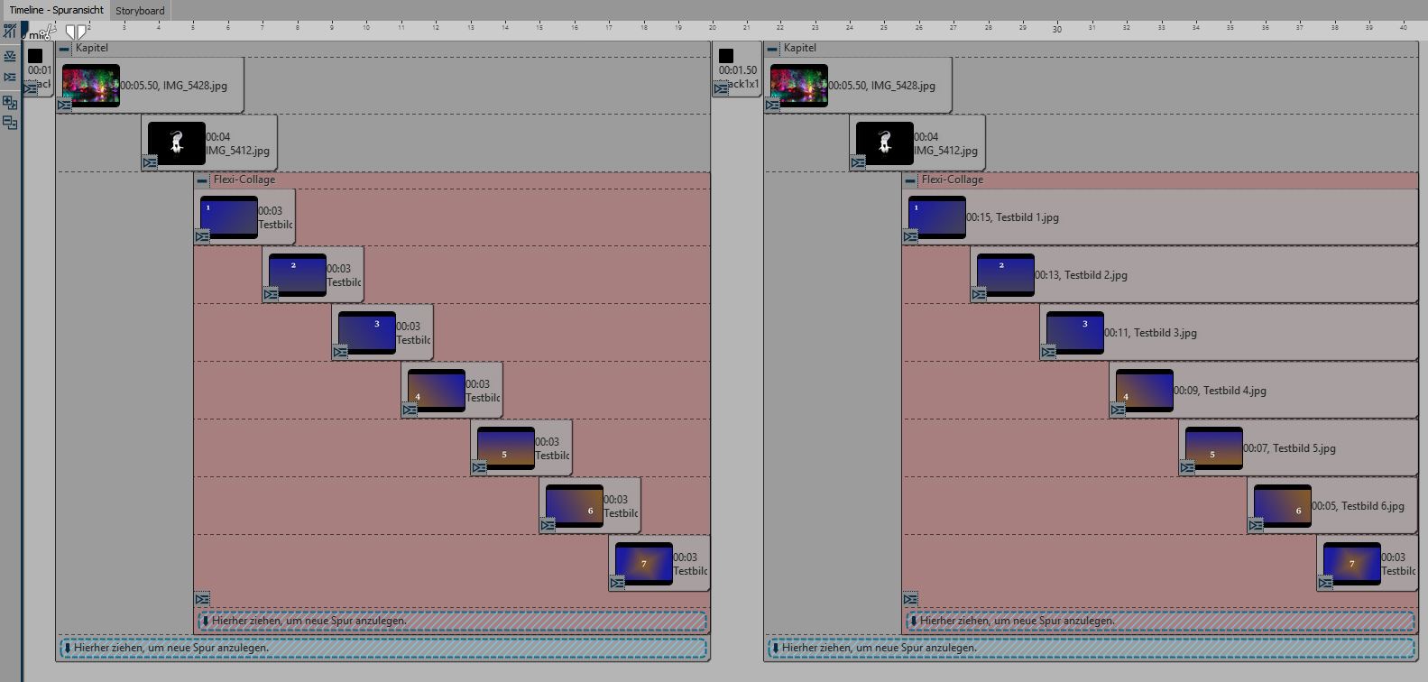Collapse the left Kapitel track
The width and height of the screenshot is (1428, 682).
(x=64, y=49)
